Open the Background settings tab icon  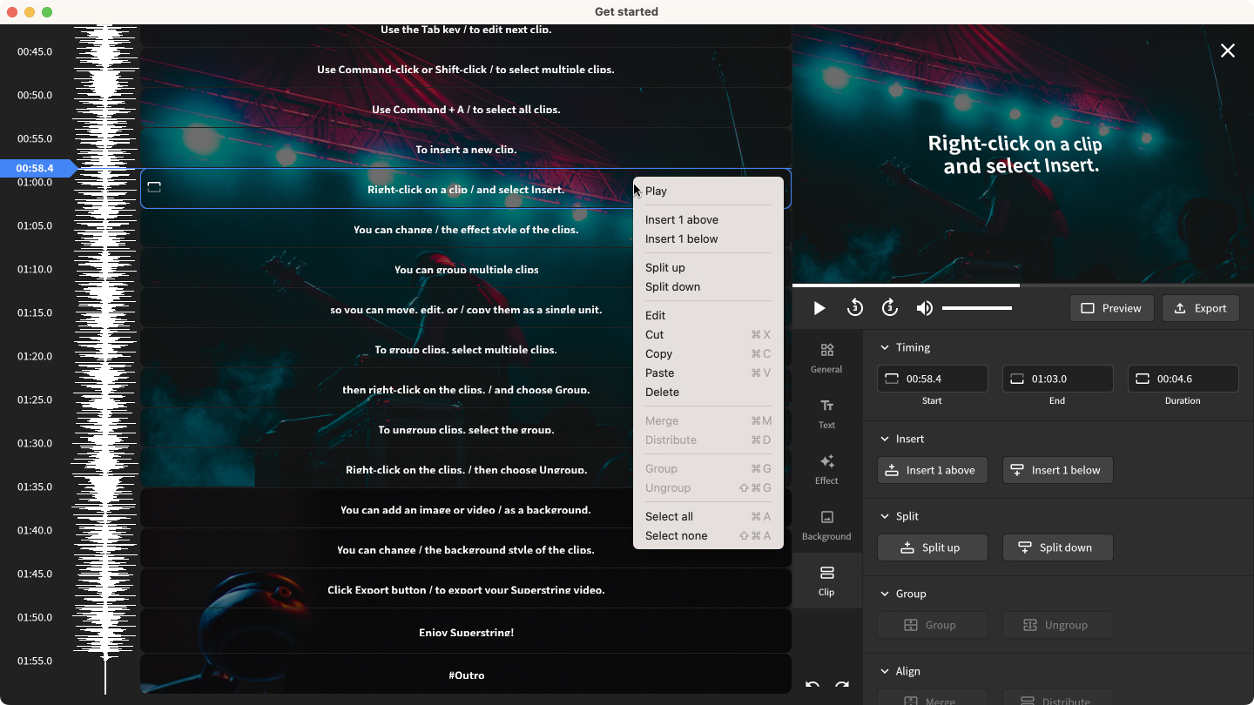point(826,524)
